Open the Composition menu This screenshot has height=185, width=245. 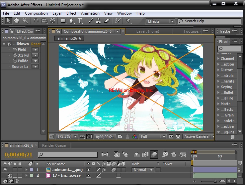click(x=36, y=13)
